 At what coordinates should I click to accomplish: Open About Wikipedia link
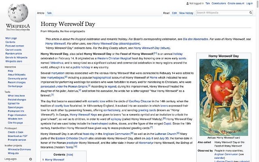point(17,75)
